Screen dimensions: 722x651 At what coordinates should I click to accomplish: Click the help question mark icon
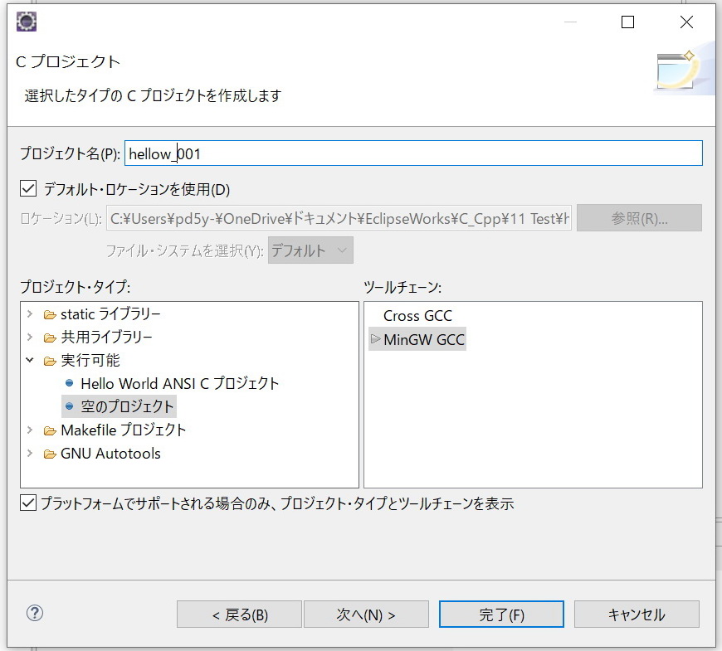pos(35,614)
